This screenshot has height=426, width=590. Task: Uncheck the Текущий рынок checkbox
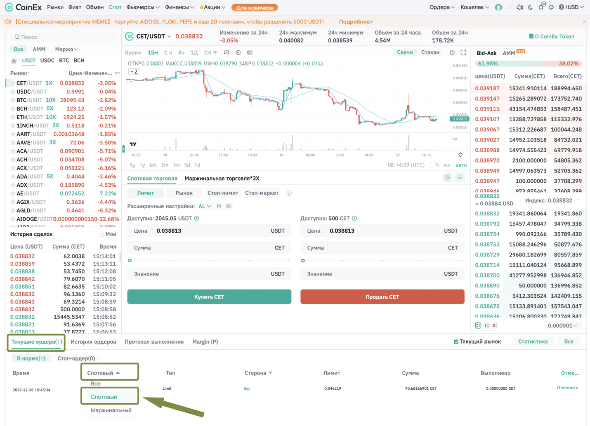tap(456, 342)
